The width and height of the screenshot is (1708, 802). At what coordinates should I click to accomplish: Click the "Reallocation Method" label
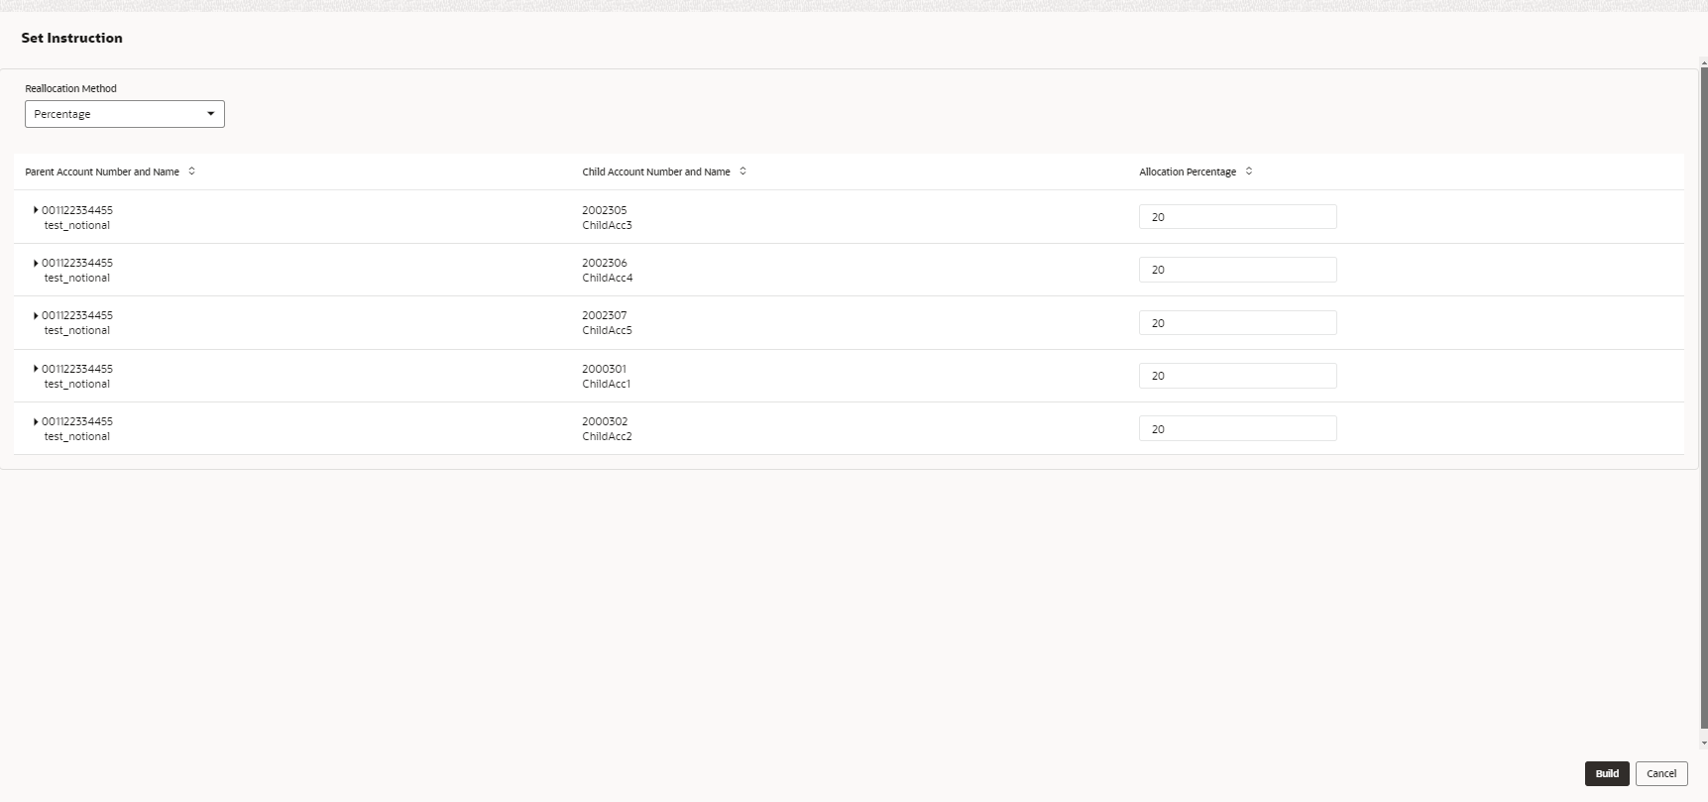point(70,88)
